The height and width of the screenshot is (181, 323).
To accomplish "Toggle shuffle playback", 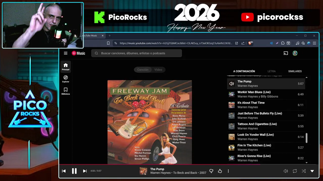I will coord(304,171).
